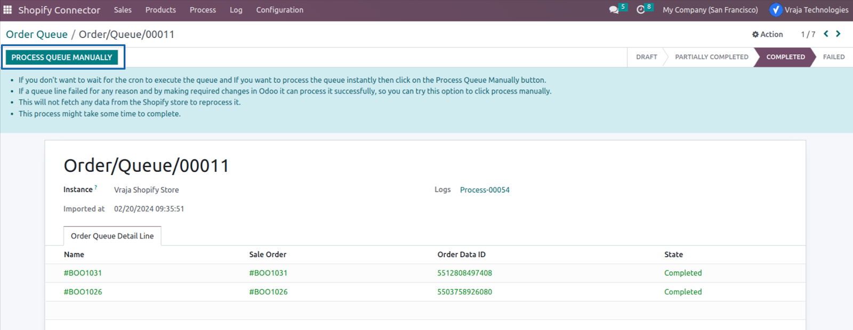The height and width of the screenshot is (330, 853).
Task: Go to previous record arrow
Action: pyautogui.click(x=826, y=34)
